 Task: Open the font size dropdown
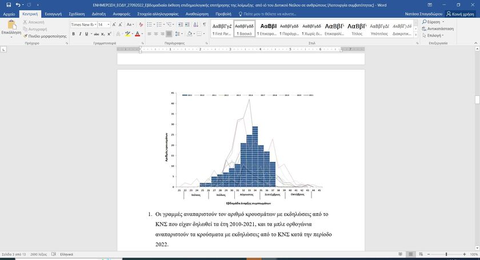point(109,25)
